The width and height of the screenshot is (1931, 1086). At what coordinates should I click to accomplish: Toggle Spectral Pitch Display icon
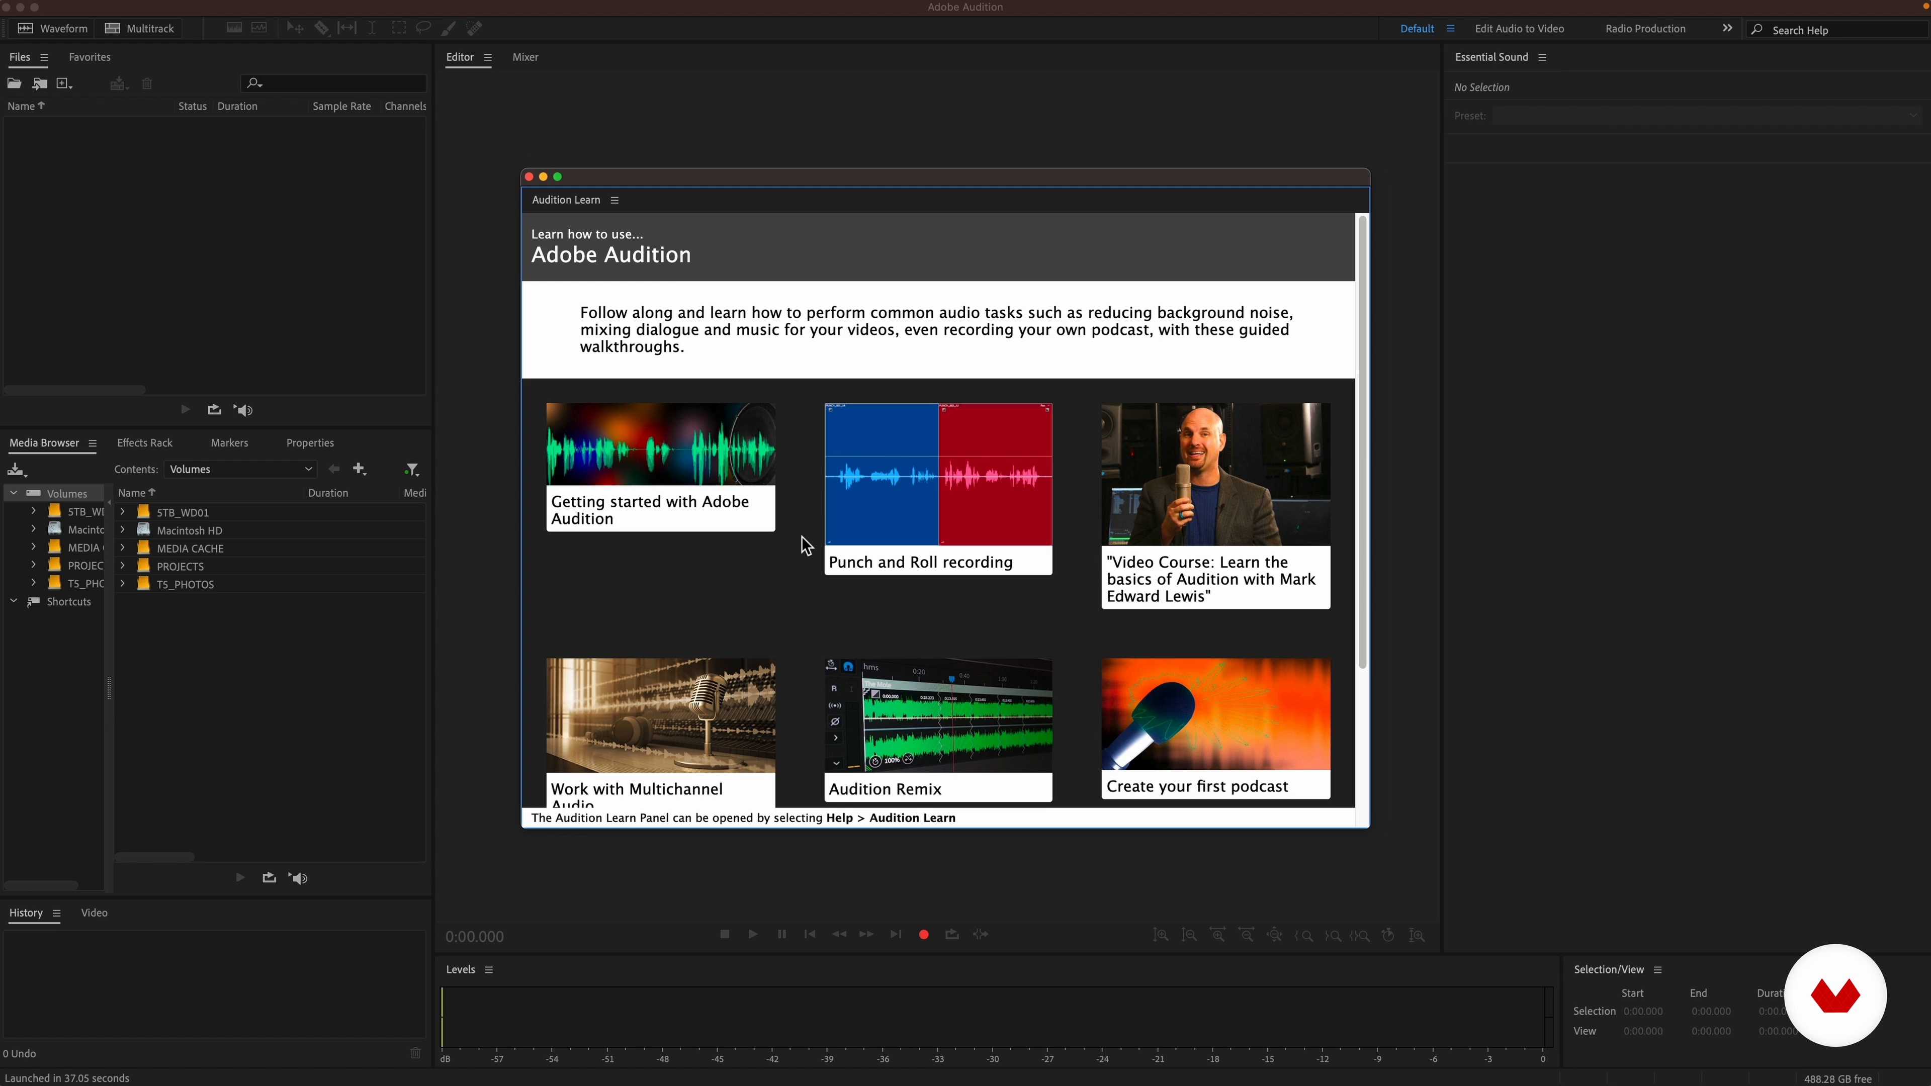click(x=259, y=29)
